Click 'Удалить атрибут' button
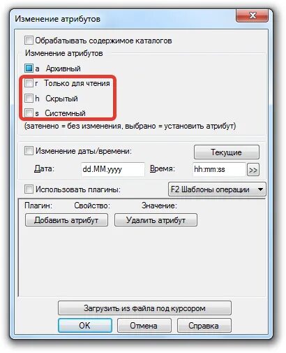 click(156, 220)
